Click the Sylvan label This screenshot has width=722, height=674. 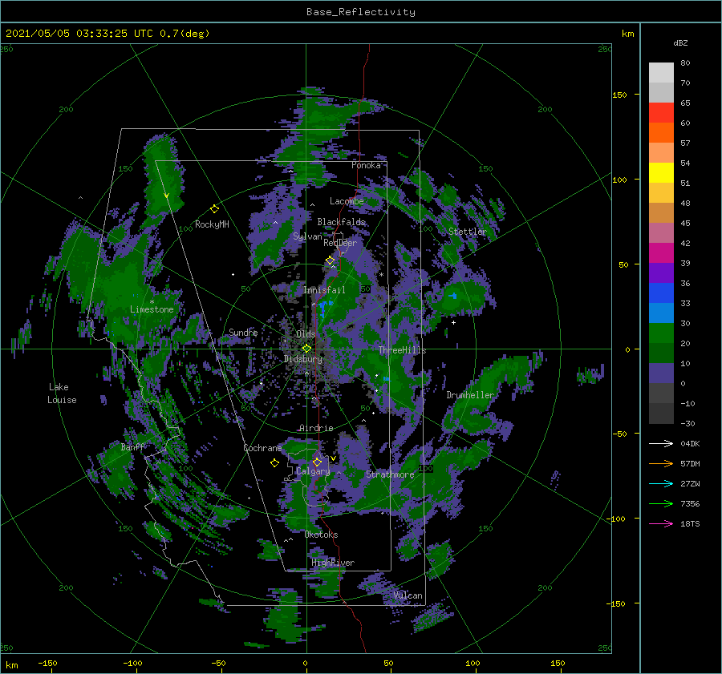tap(307, 236)
